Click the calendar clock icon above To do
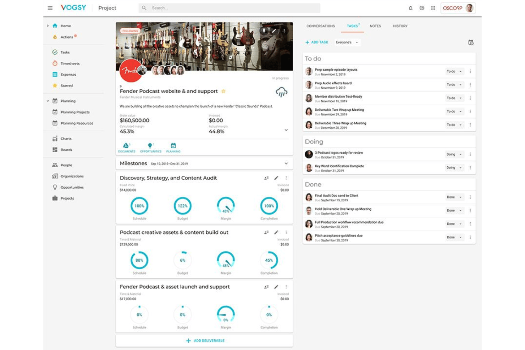This screenshot has width=525, height=350. [471, 43]
